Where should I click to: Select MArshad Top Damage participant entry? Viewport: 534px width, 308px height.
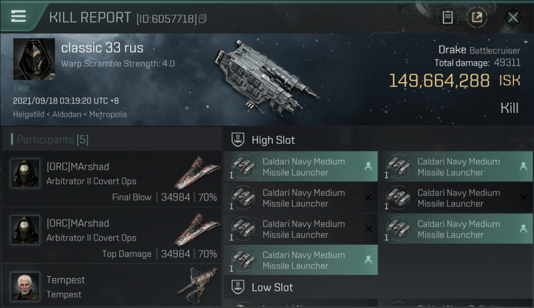112,236
